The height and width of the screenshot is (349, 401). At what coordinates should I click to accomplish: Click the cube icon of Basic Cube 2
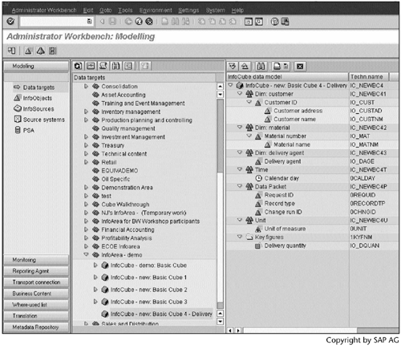click(x=105, y=290)
